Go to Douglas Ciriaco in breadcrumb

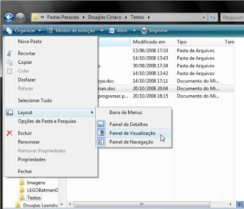[x=105, y=17]
